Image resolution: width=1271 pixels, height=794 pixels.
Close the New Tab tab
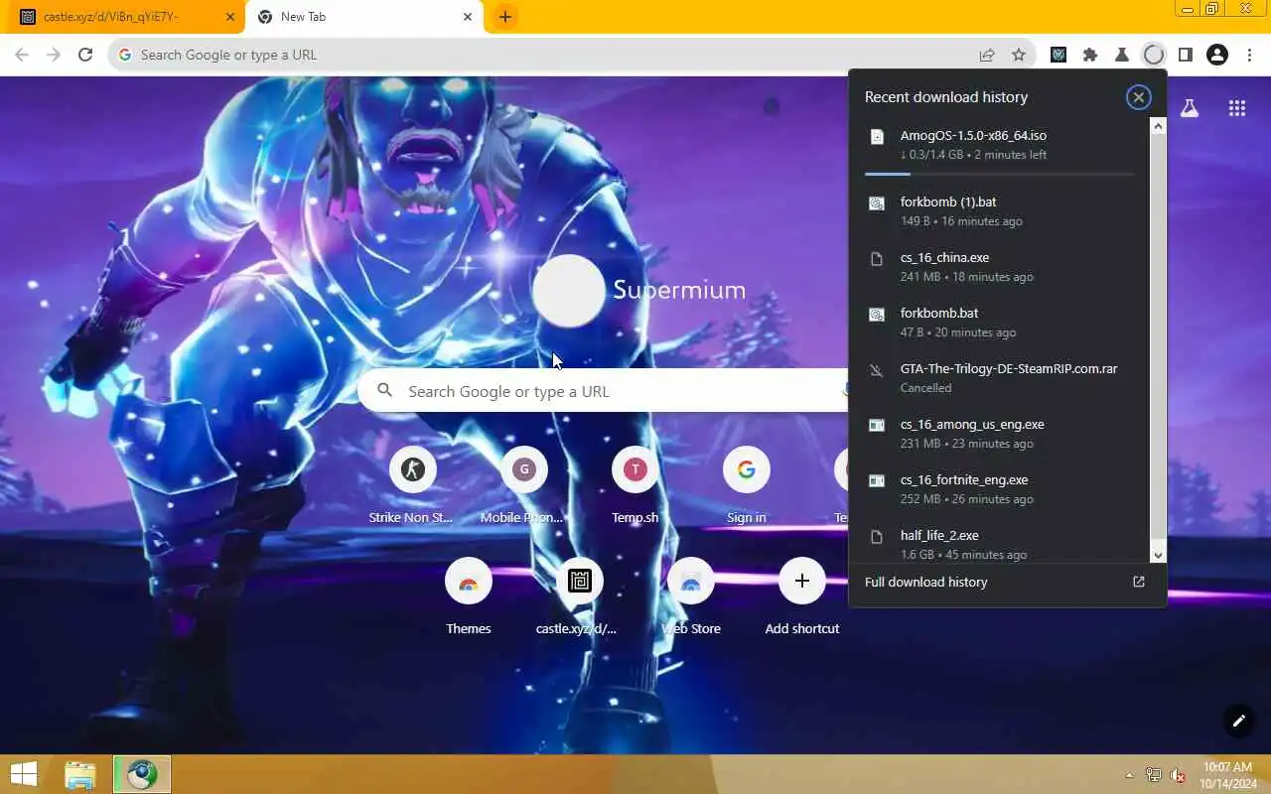pos(468,17)
